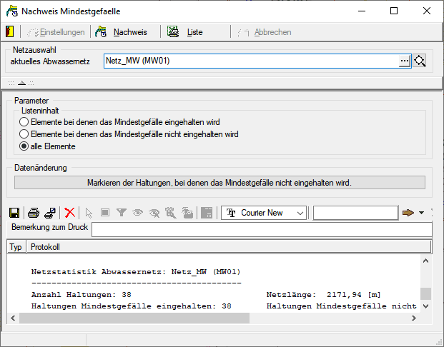
Task: Click the second printer setup icon
Action: coord(49,213)
